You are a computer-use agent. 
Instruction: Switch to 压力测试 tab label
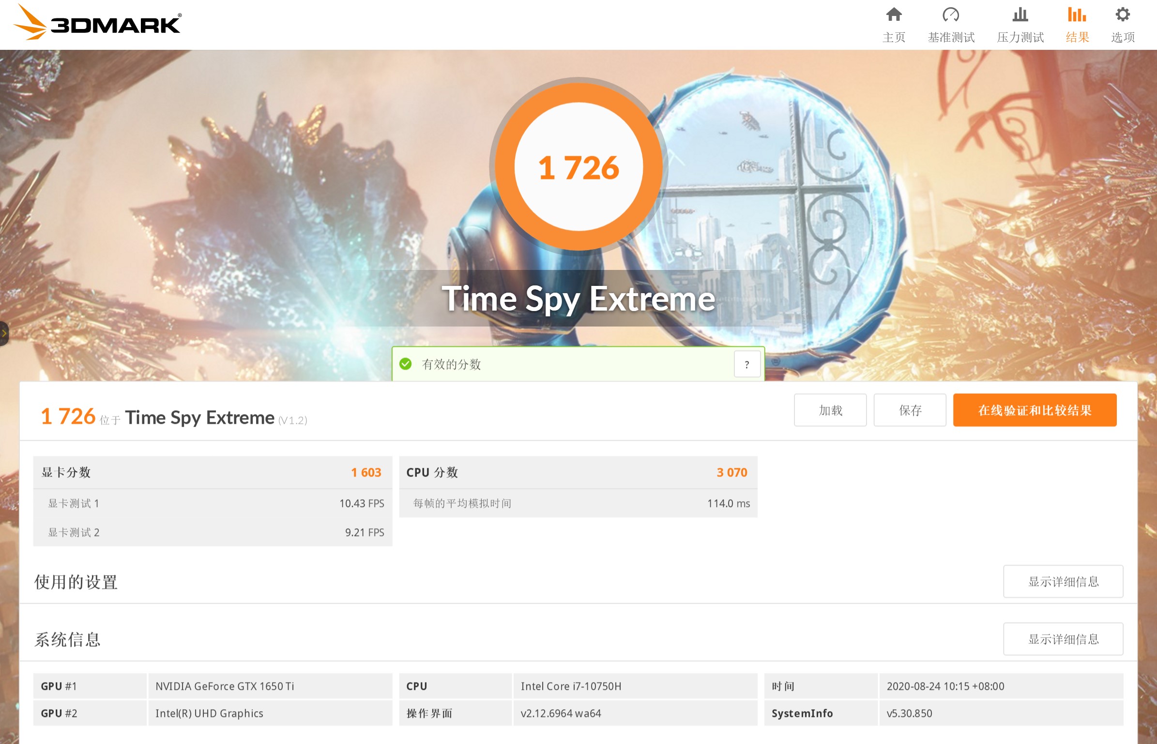coord(1020,37)
